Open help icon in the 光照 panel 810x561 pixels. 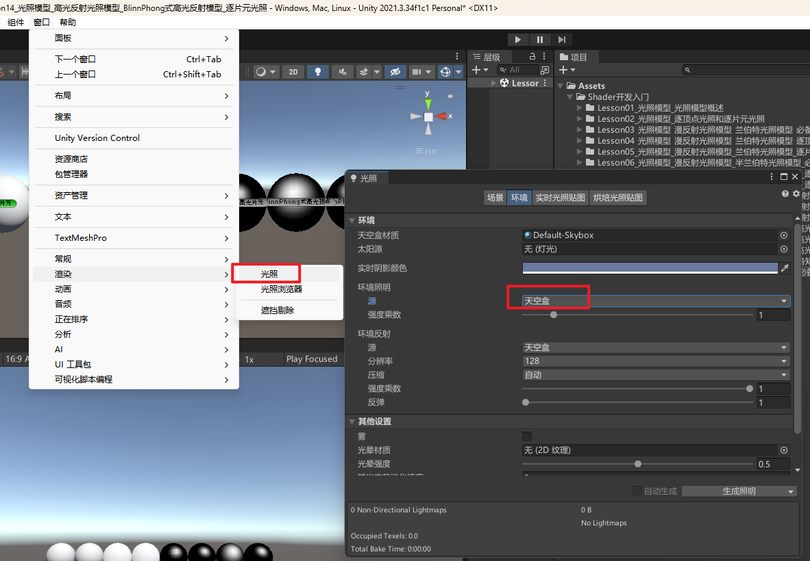tap(785, 194)
